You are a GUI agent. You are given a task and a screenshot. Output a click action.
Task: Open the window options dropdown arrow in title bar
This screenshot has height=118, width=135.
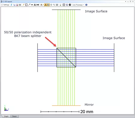click(x=126, y=2)
